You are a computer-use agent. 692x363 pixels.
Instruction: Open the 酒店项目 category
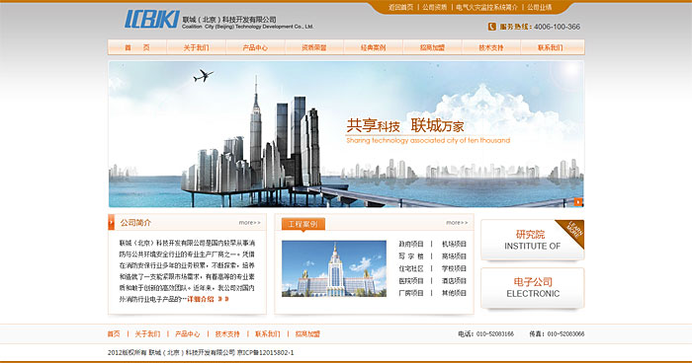(454, 281)
